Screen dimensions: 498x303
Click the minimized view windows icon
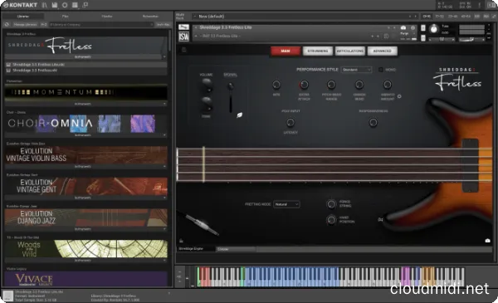point(85,5)
